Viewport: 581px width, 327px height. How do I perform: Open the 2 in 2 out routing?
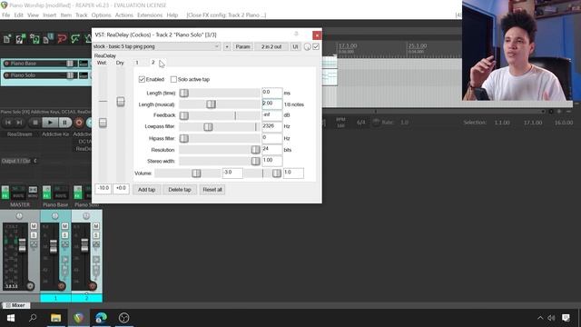(x=271, y=46)
